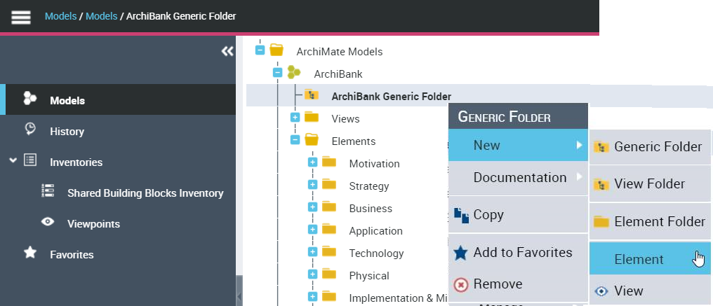Image resolution: width=713 pixels, height=306 pixels.
Task: Click the ArchiBank model icon
Action: 294,73
